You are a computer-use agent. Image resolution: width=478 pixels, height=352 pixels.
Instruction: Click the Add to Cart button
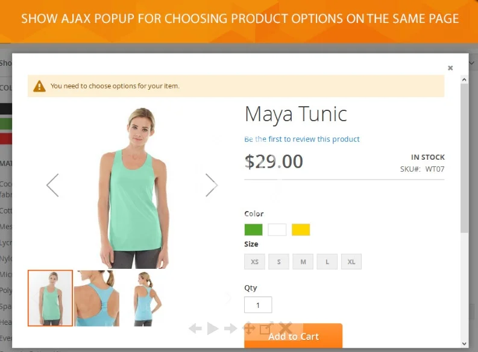pyautogui.click(x=294, y=336)
